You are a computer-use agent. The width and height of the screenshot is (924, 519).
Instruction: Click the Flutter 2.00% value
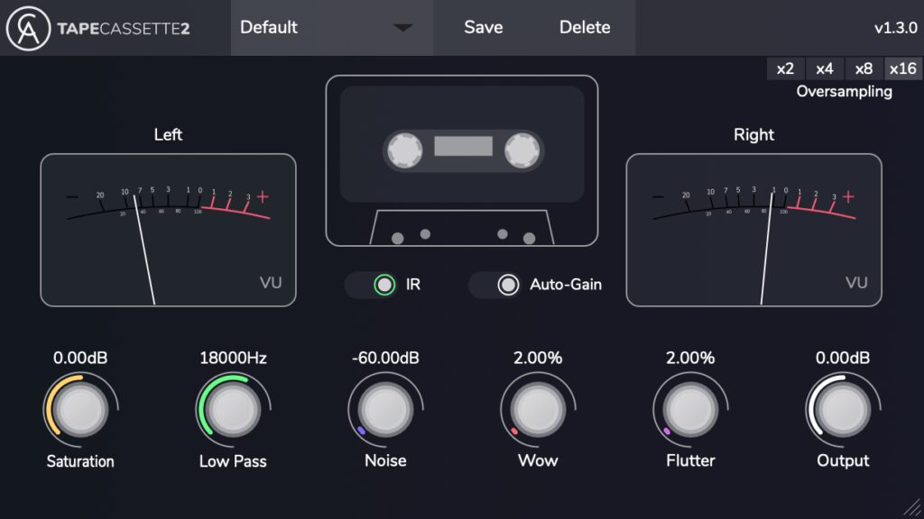click(x=690, y=358)
